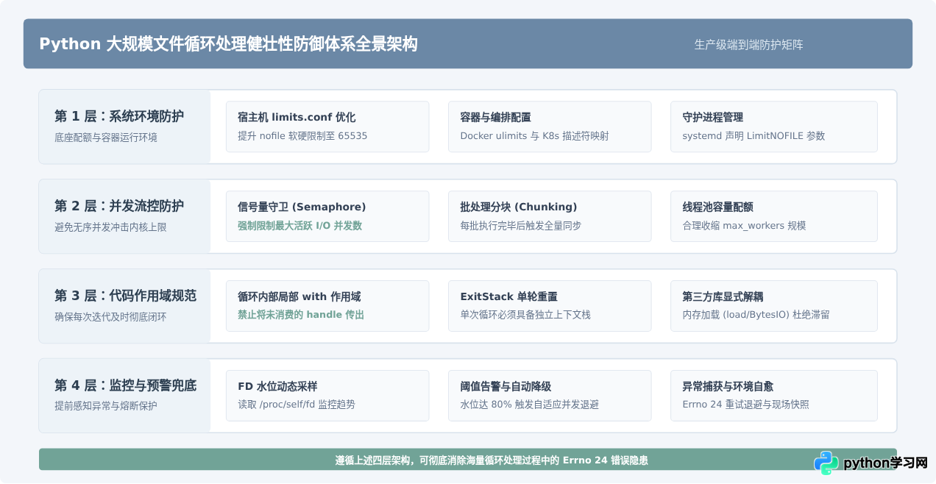Image resolution: width=936 pixels, height=484 pixels.
Task: Open the "信号量守卫 (Semaphore)" card title
Action: 302,207
